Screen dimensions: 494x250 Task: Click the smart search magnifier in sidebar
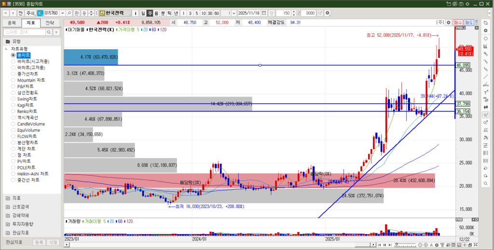[x=48, y=32]
